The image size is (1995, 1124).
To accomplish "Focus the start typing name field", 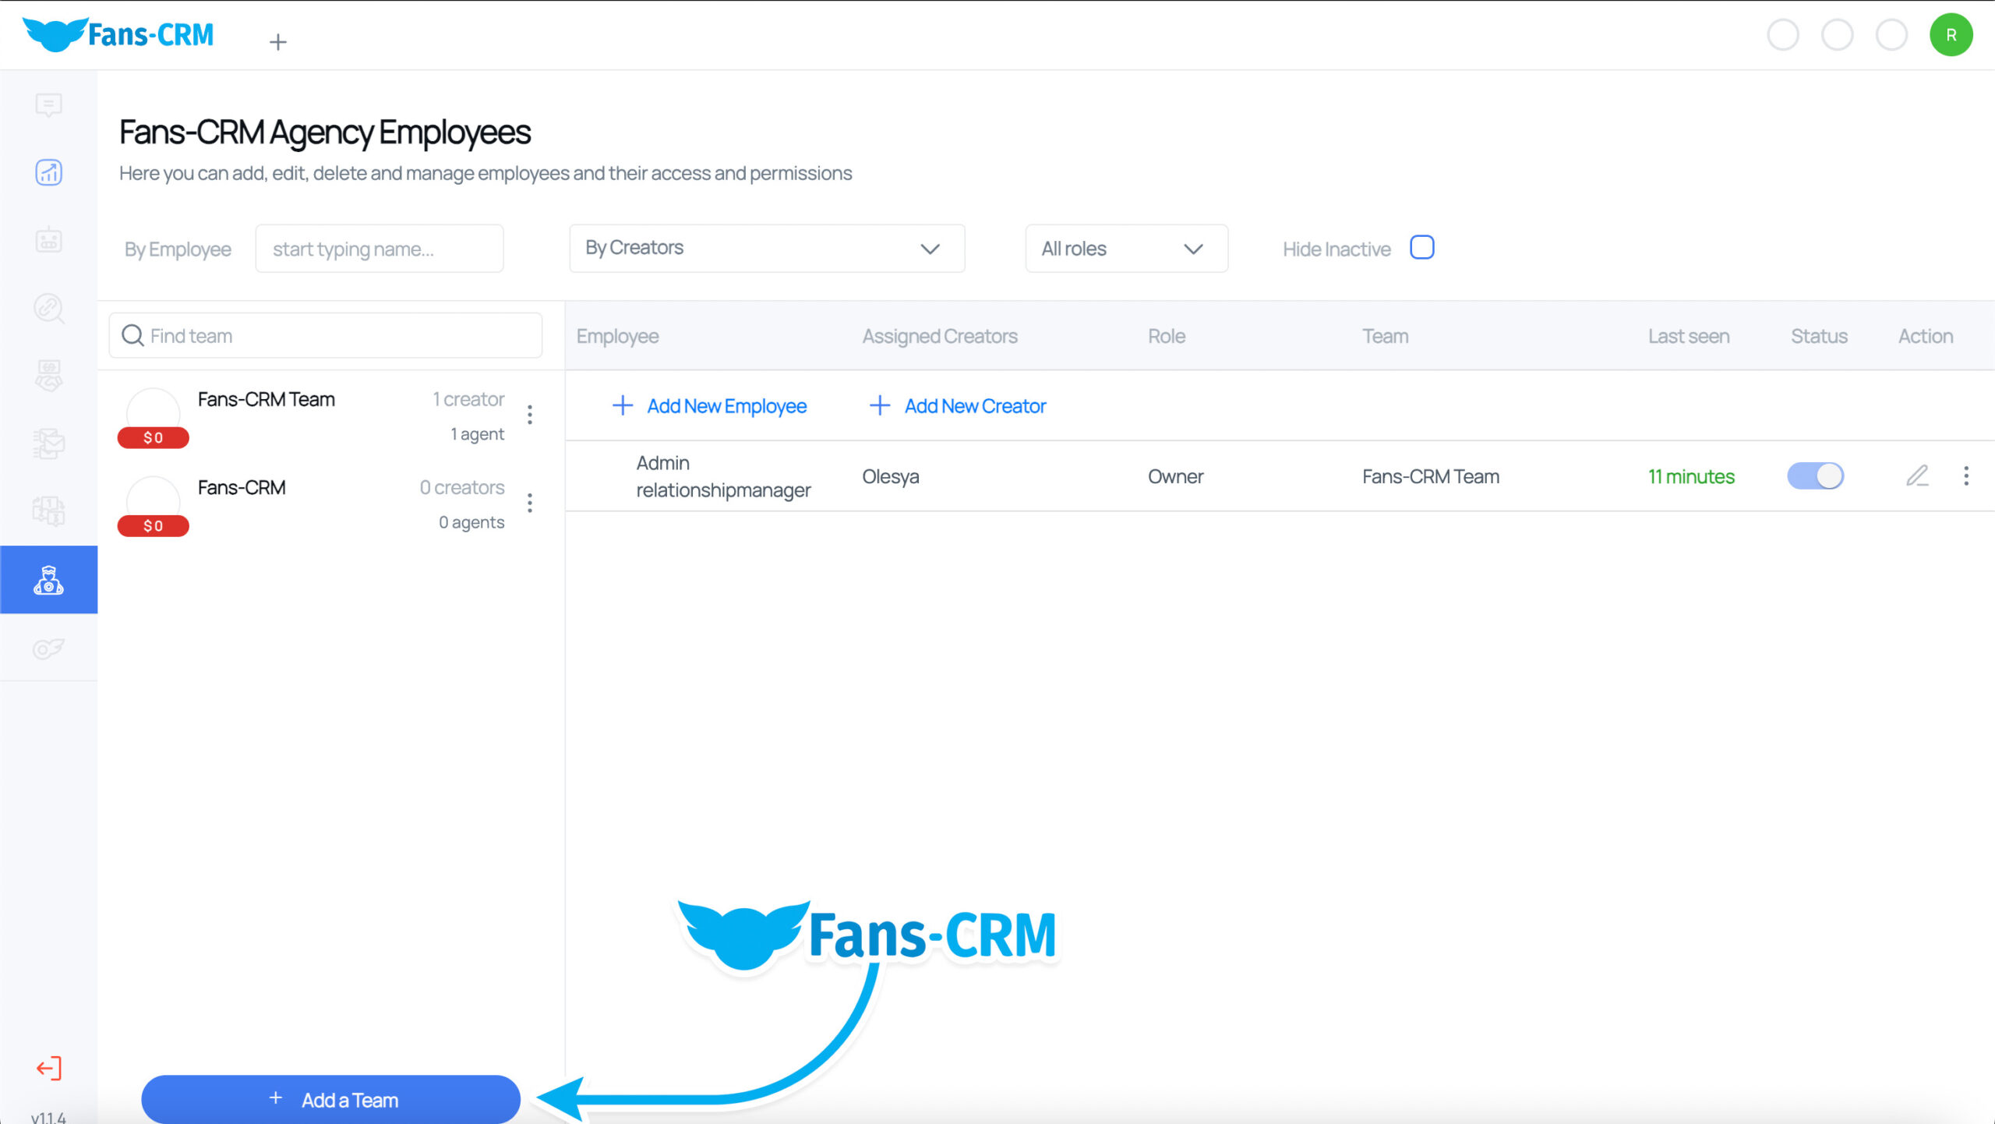I will click(380, 248).
